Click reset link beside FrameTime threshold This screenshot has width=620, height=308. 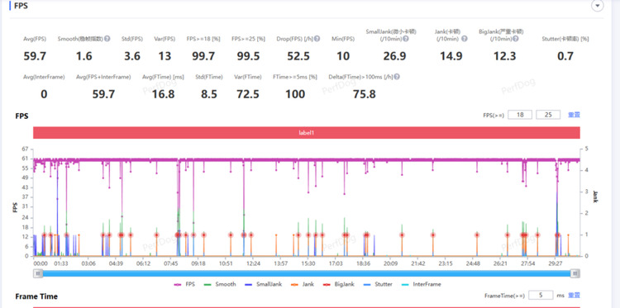coord(575,296)
